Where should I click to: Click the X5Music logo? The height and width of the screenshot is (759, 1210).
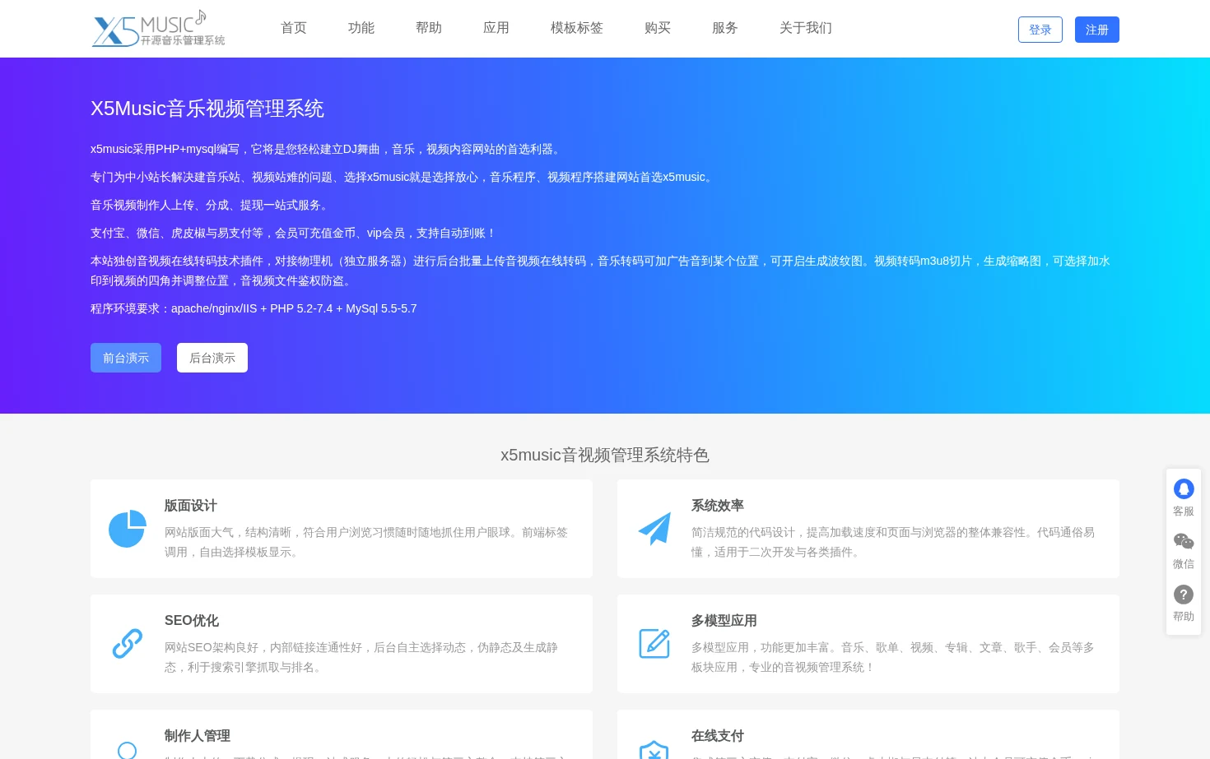(x=158, y=29)
